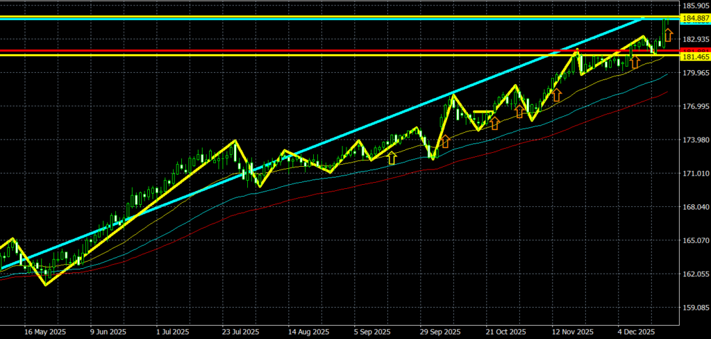711x339 pixels.
Task: Click the highlighted 181.465 price label
Action: (x=694, y=56)
